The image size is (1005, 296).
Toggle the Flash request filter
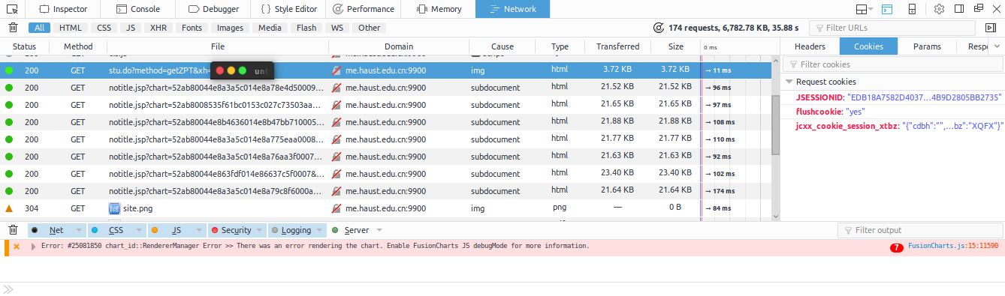pyautogui.click(x=306, y=28)
